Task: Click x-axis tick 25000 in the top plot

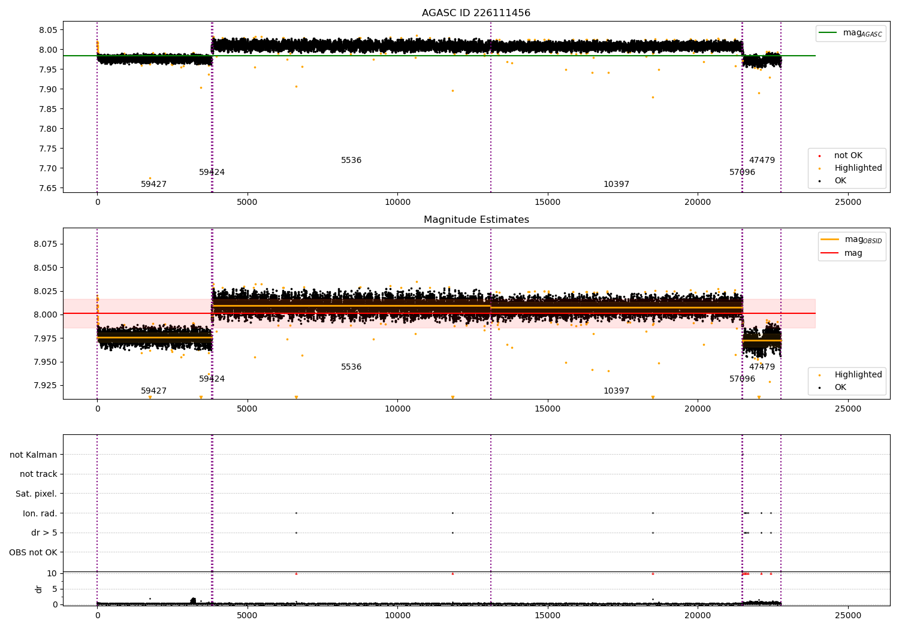Action: 848,202
